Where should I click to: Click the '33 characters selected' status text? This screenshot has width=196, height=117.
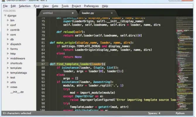click(17, 113)
